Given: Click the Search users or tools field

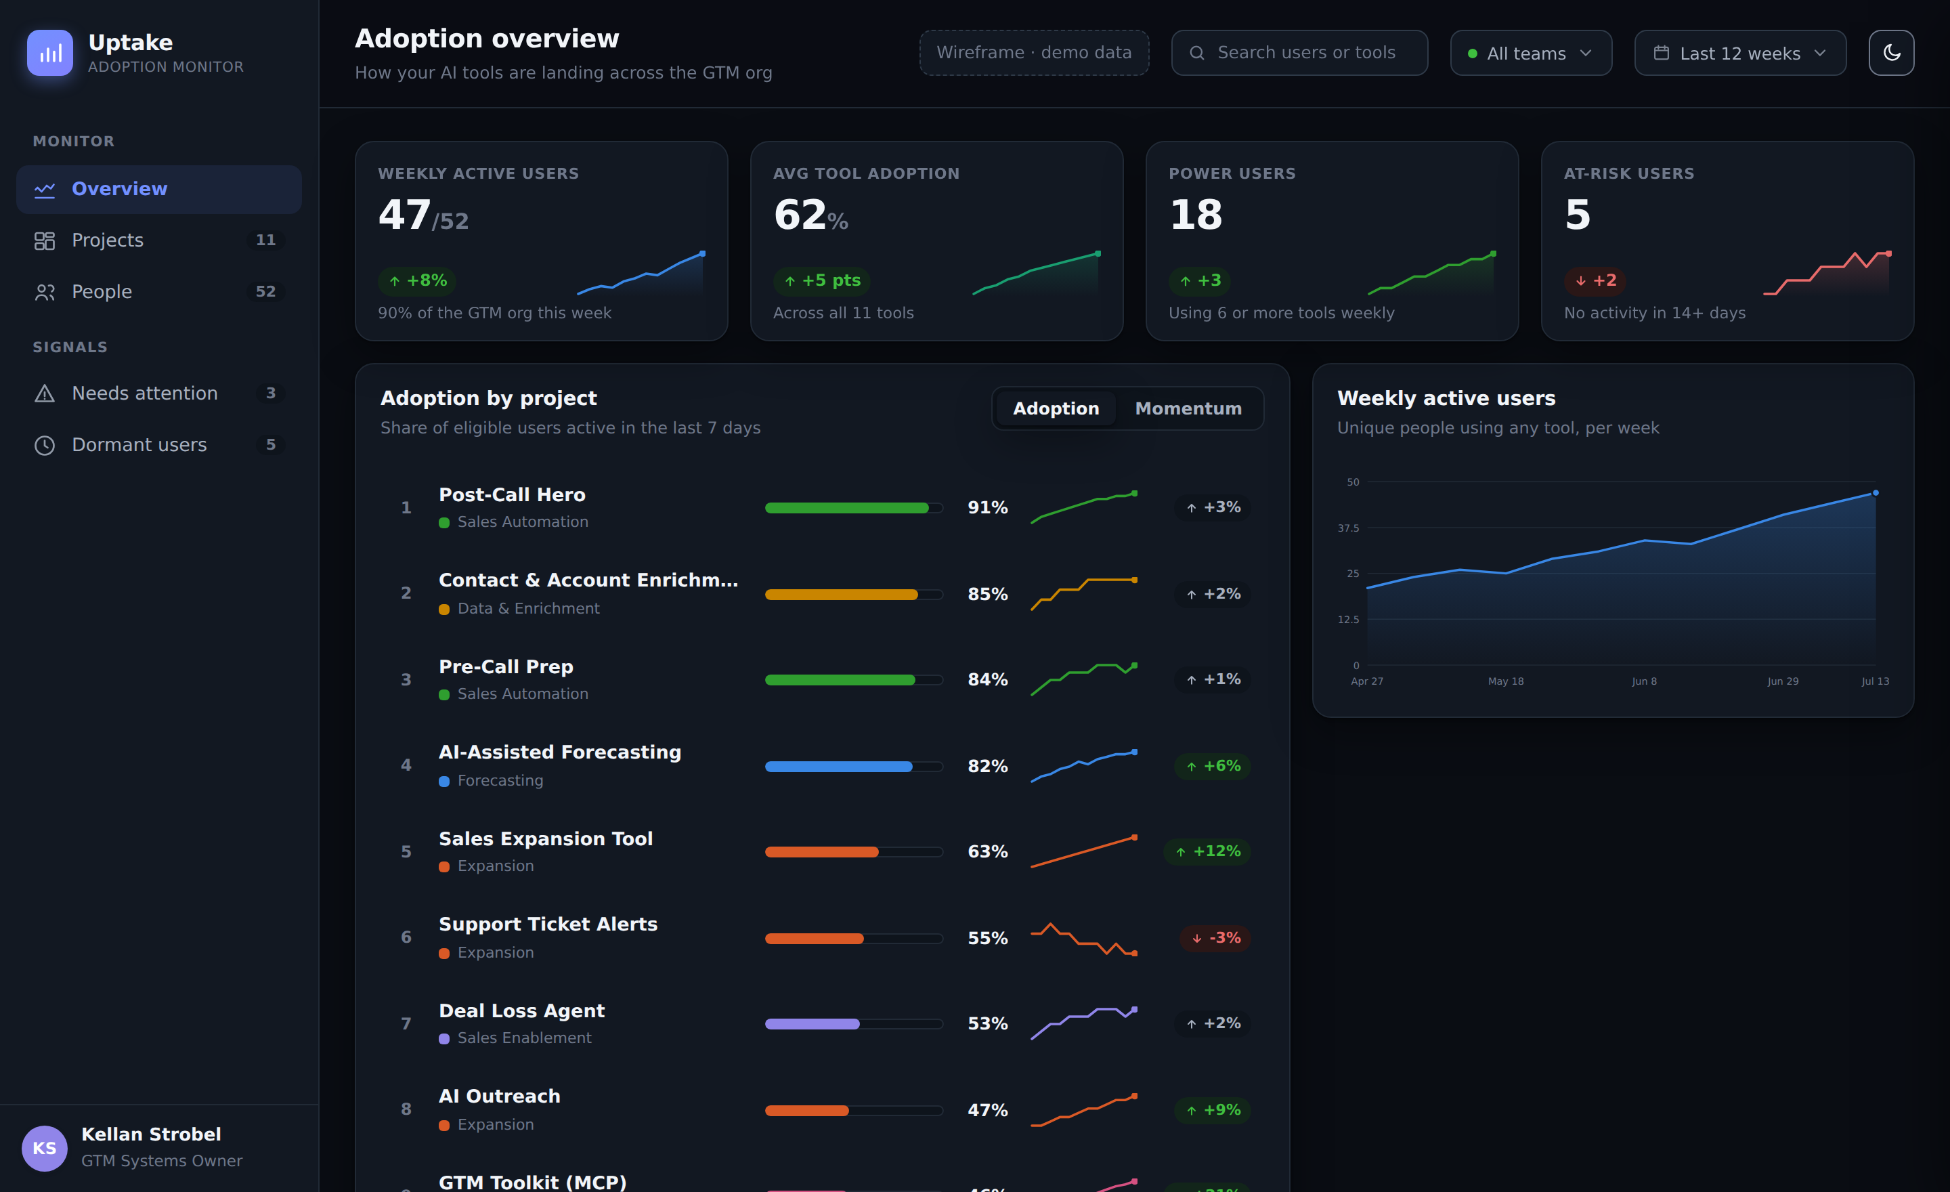Looking at the screenshot, I should [x=1299, y=53].
